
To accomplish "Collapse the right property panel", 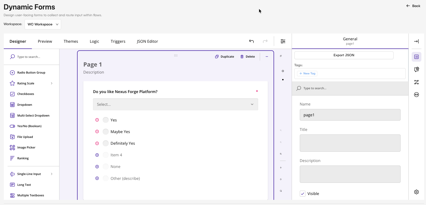I will click(x=416, y=41).
